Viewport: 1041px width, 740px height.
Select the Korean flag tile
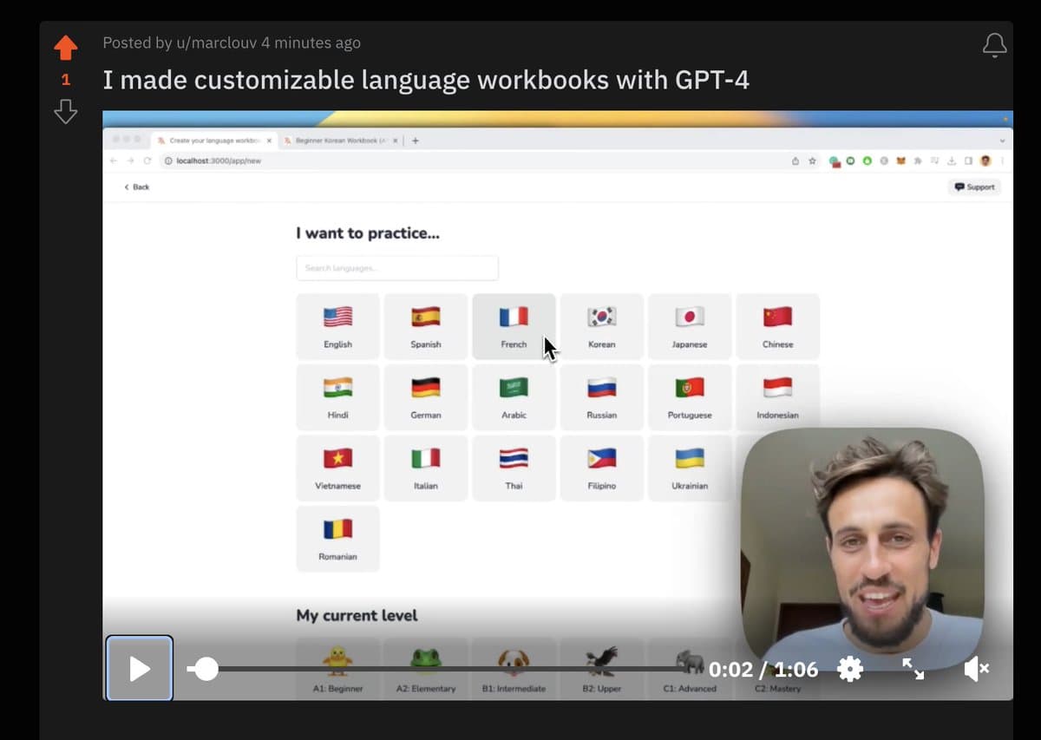pyautogui.click(x=601, y=326)
